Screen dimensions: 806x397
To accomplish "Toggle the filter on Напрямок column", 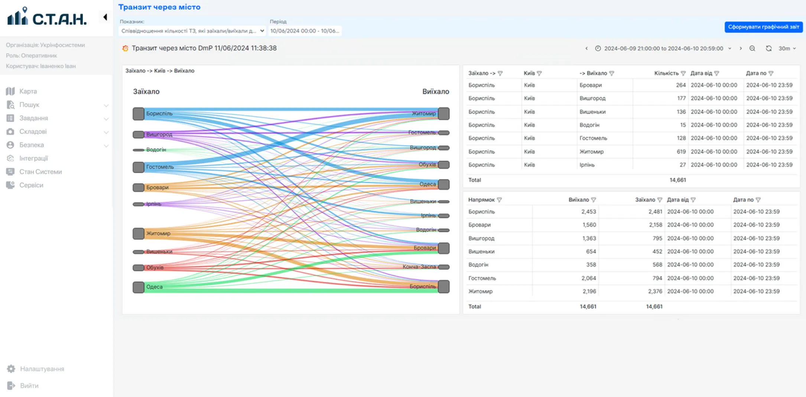I will [499, 200].
